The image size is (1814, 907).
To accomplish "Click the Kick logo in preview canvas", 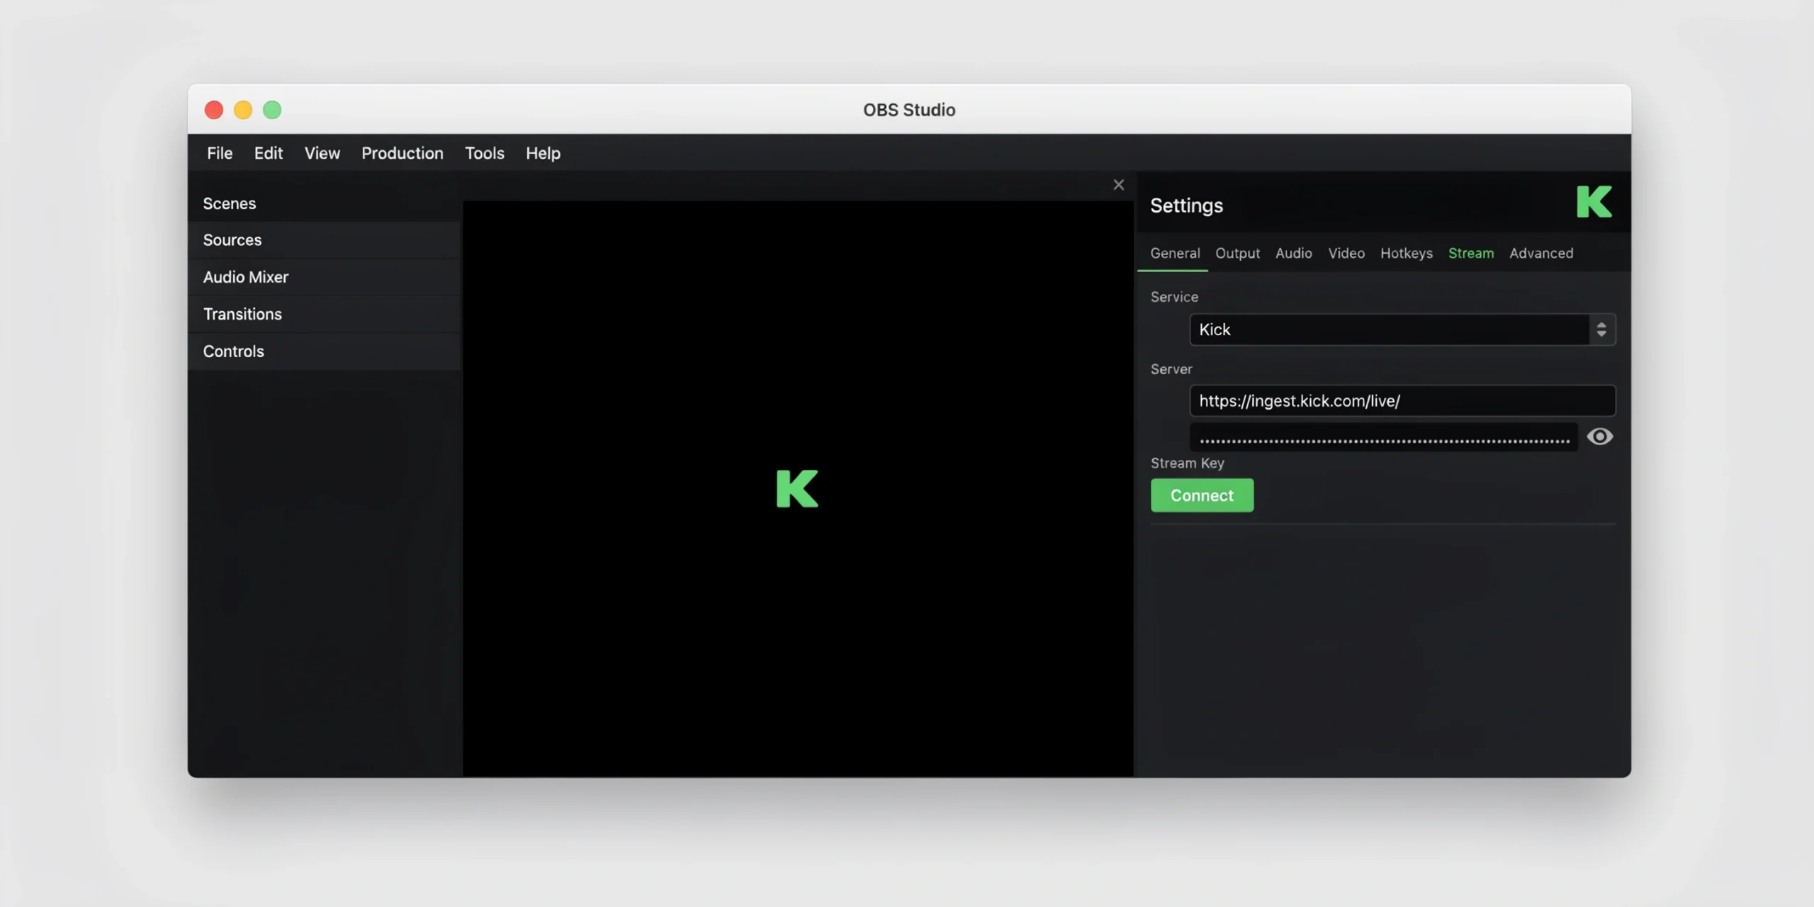I will 797,488.
